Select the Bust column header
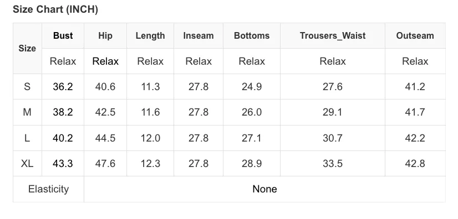Viewport: 458px width, 219px height. (63, 36)
